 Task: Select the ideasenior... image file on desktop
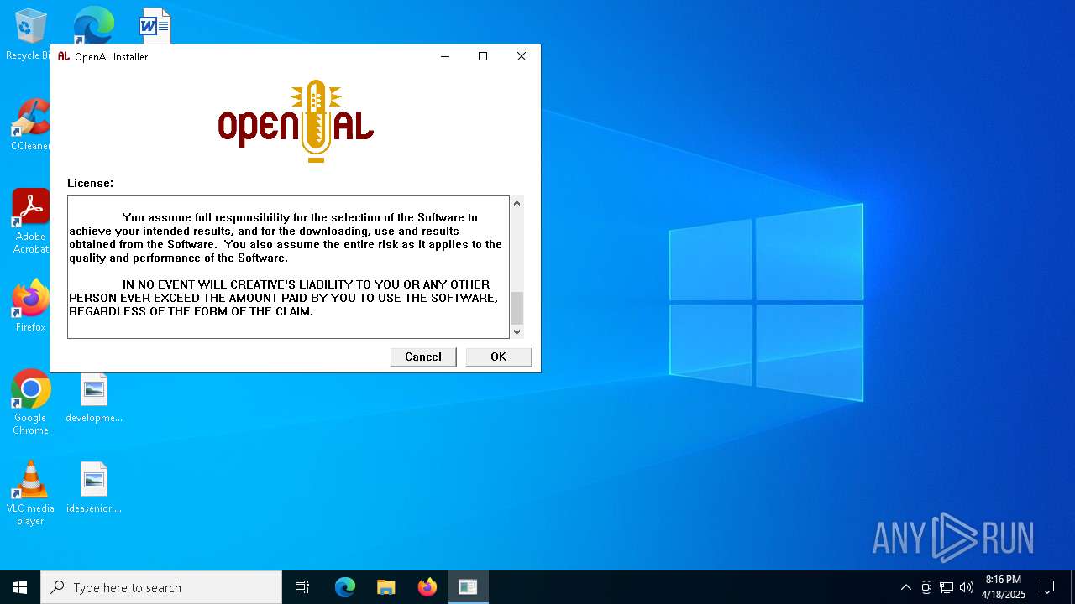[94, 487]
